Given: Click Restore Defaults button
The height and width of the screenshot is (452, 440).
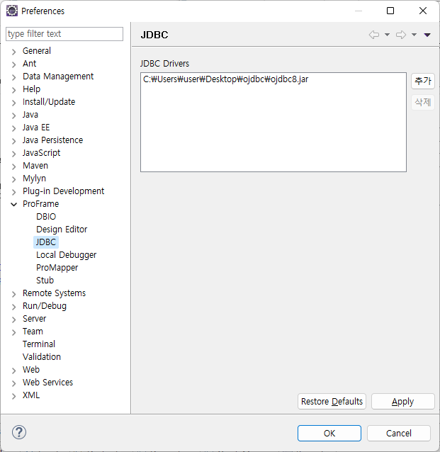Looking at the screenshot, I should pos(332,401).
